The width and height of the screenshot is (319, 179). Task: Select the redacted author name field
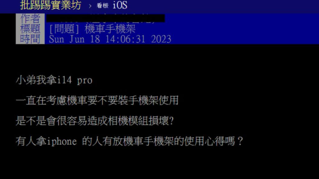coord(105,18)
